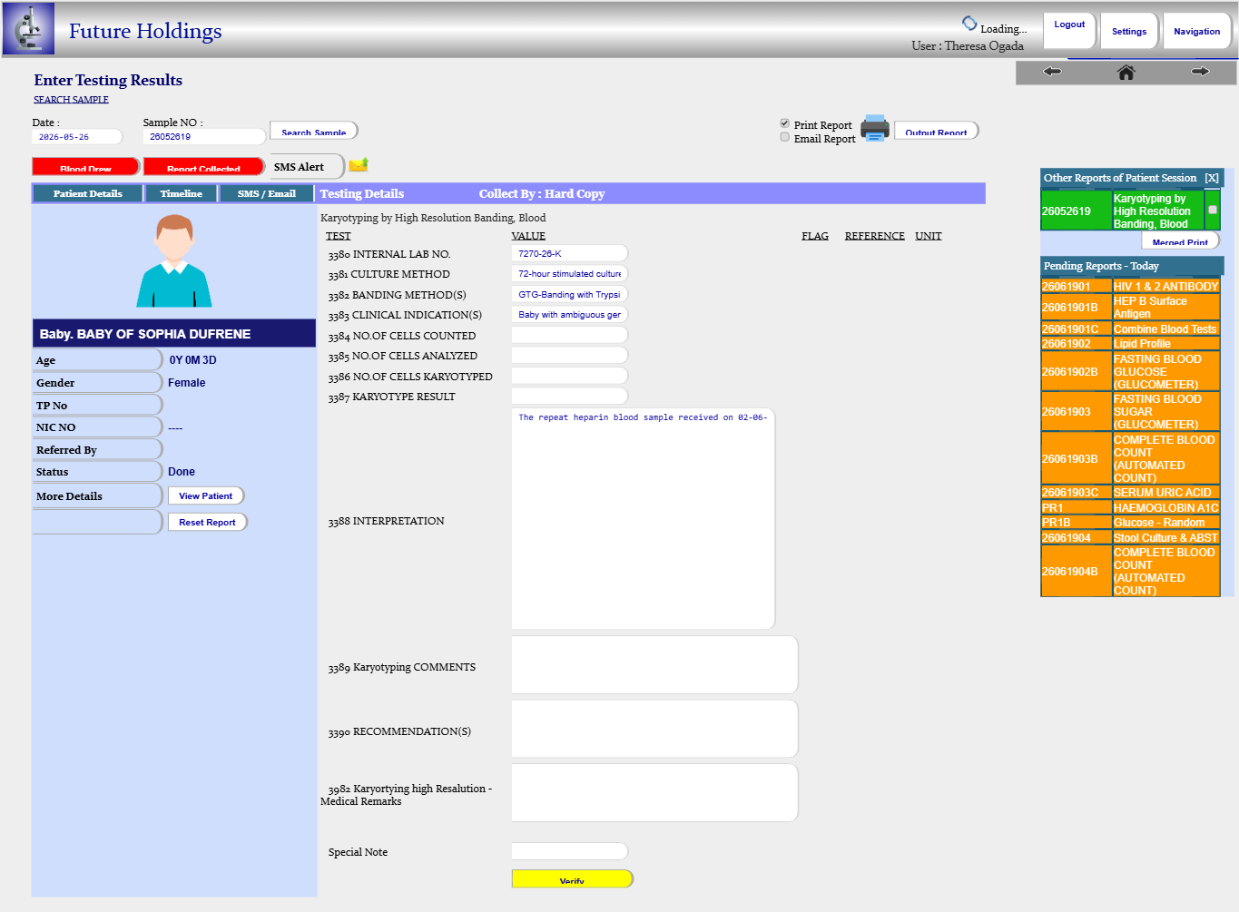Open Settings

pos(1129,31)
